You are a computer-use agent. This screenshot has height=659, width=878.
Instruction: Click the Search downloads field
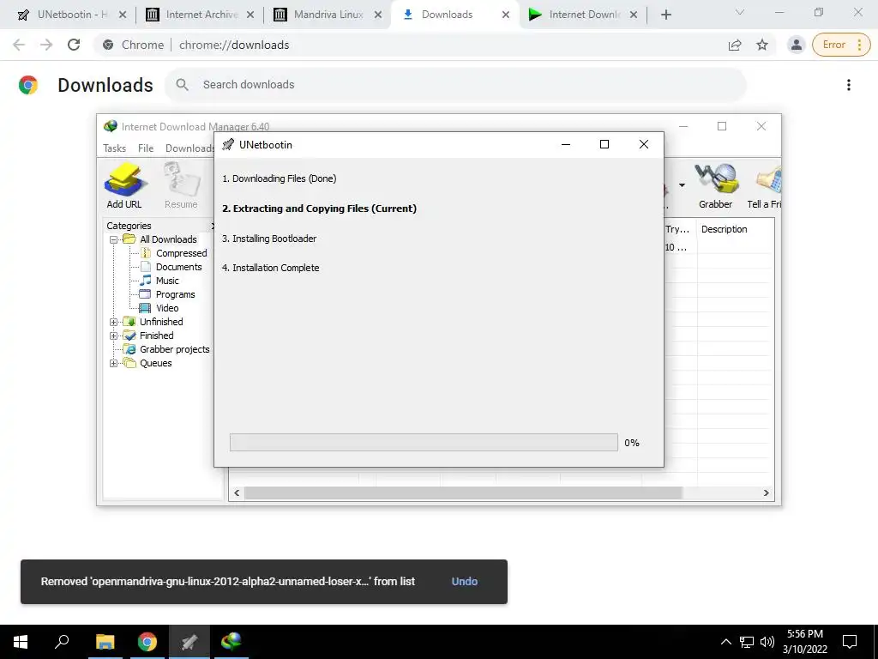click(x=455, y=85)
